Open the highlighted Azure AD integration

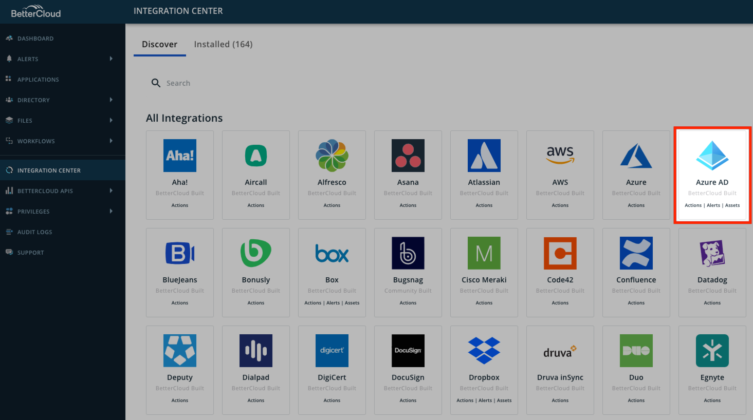[x=712, y=175]
